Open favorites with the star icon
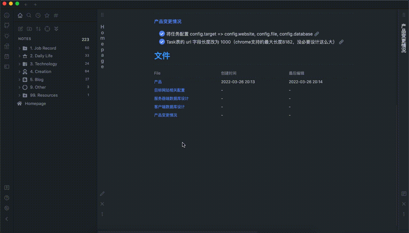The image size is (409, 233). pyautogui.click(x=47, y=15)
